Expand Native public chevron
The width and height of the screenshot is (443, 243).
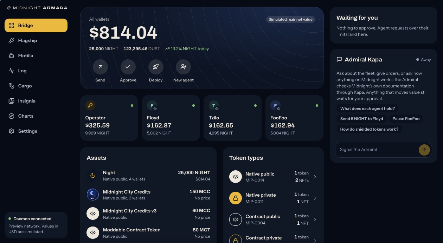pyautogui.click(x=315, y=177)
